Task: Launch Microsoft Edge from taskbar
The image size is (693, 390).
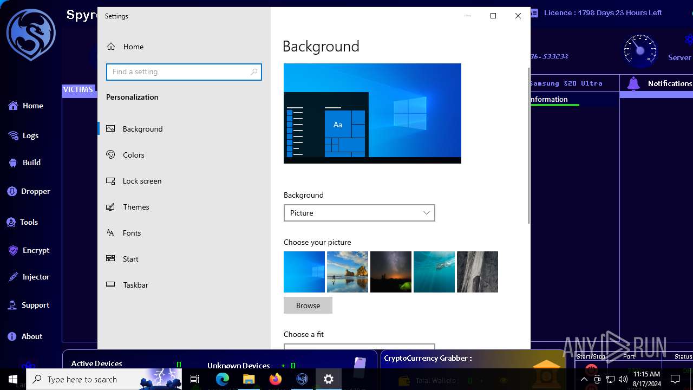Action: pos(223,379)
